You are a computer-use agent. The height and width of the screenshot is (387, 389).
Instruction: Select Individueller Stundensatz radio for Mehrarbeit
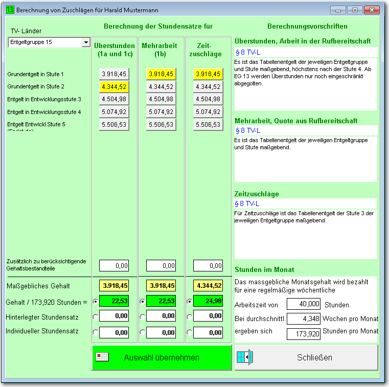[143, 332]
